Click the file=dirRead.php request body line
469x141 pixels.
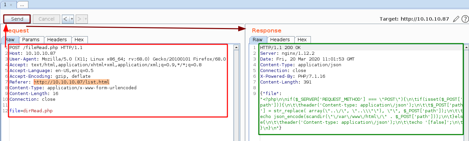click(x=31, y=111)
